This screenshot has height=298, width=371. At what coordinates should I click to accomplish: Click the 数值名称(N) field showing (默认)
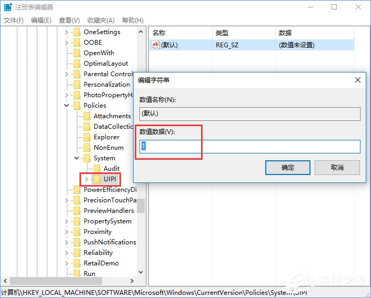point(250,114)
